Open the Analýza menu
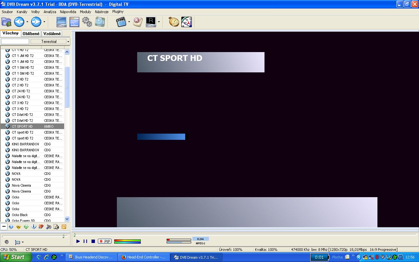 tap(50, 11)
